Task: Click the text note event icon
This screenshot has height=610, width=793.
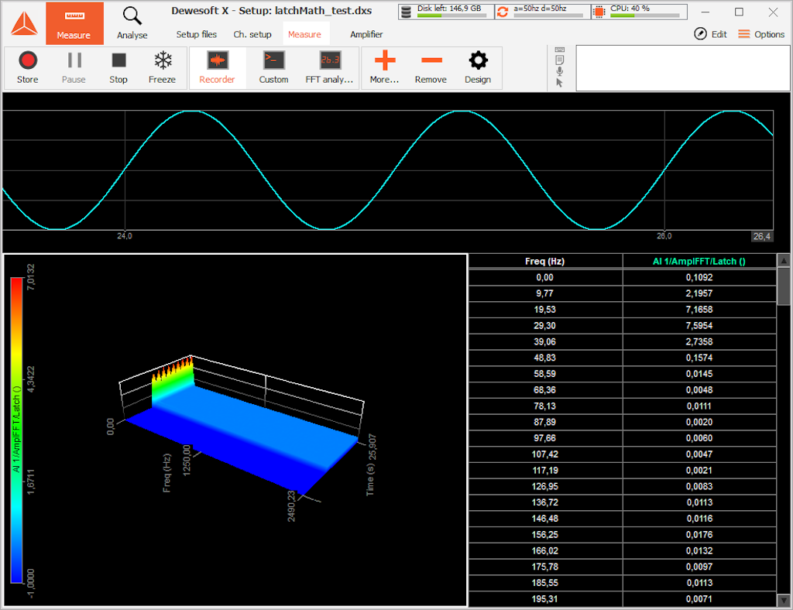Action: 559,60
